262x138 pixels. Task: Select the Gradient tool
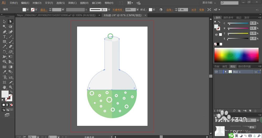pos(10,67)
